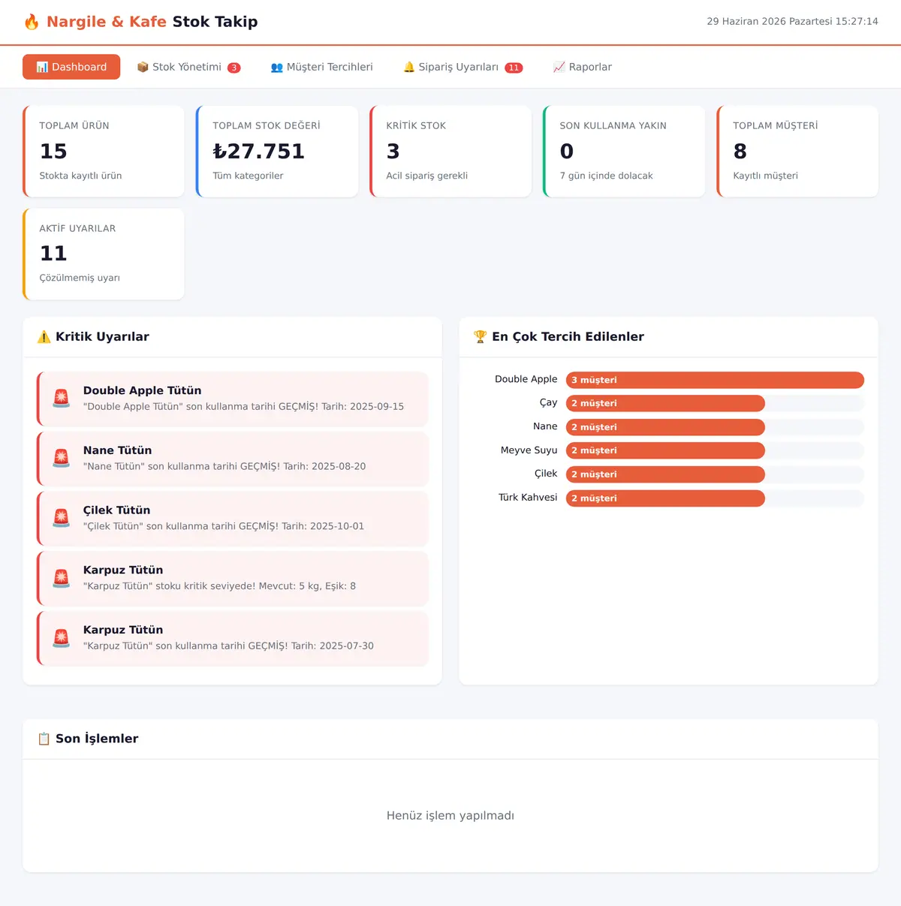Image resolution: width=901 pixels, height=906 pixels.
Task: Click the Kritik Uyarılar section heading
Action: [102, 337]
